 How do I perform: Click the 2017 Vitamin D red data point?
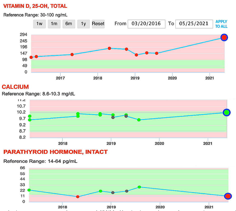72,55
